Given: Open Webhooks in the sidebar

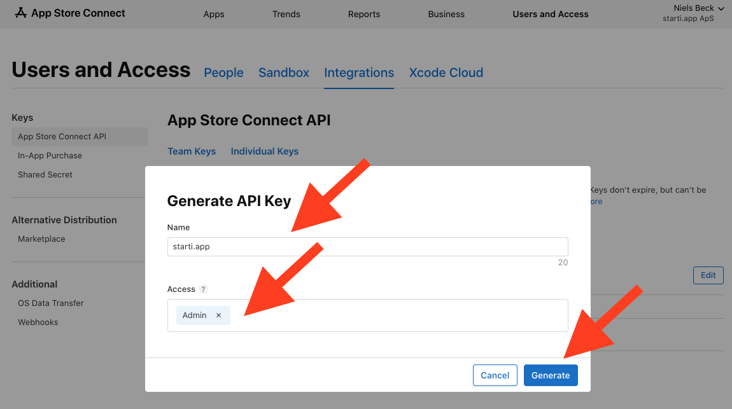Looking at the screenshot, I should click(x=38, y=322).
